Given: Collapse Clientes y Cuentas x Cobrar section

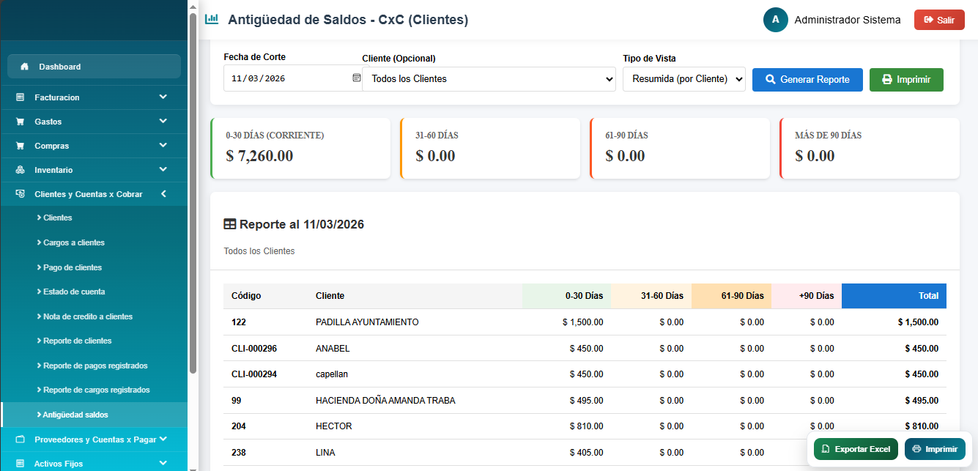Looking at the screenshot, I should pyautogui.click(x=163, y=194).
